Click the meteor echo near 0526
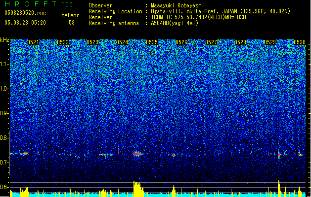 (x=174, y=155)
